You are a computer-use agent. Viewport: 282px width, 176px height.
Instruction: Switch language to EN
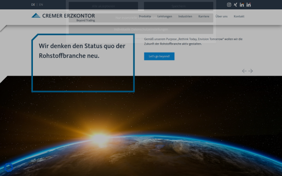(41, 5)
